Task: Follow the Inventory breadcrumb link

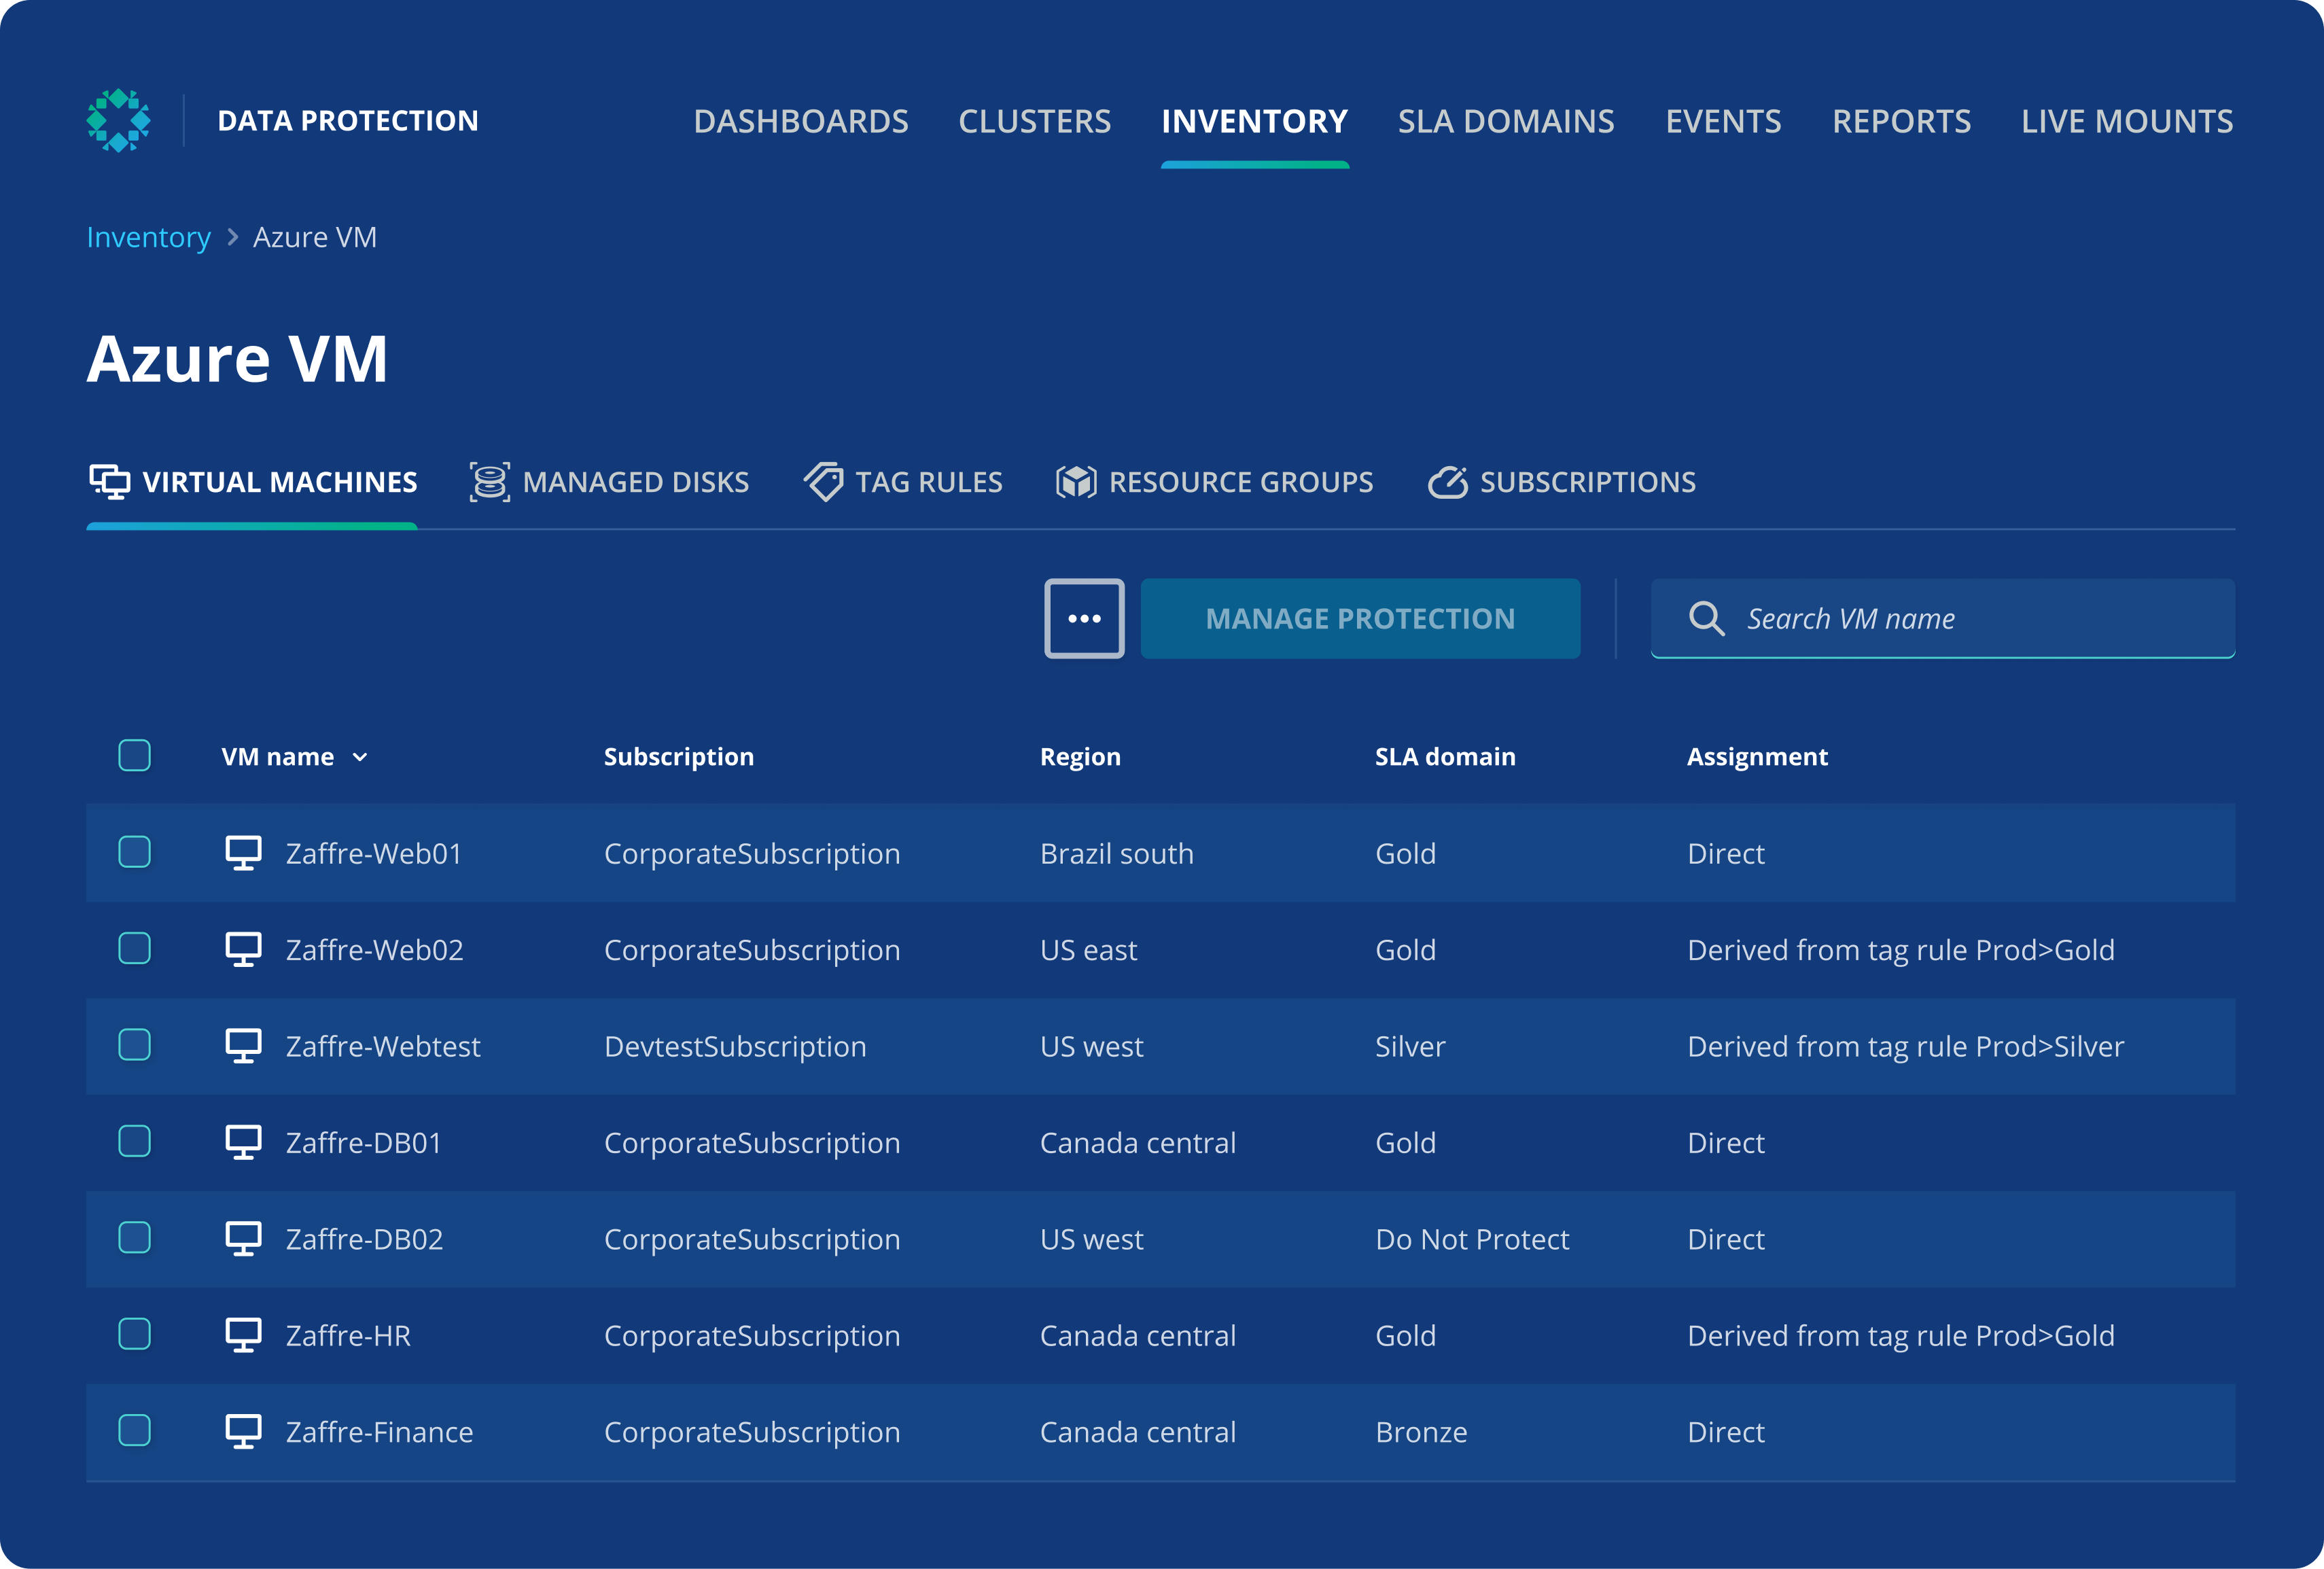Action: point(148,237)
